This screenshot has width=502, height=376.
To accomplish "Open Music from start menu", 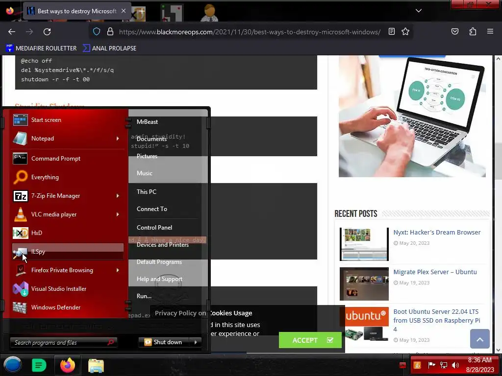I will [x=145, y=173].
